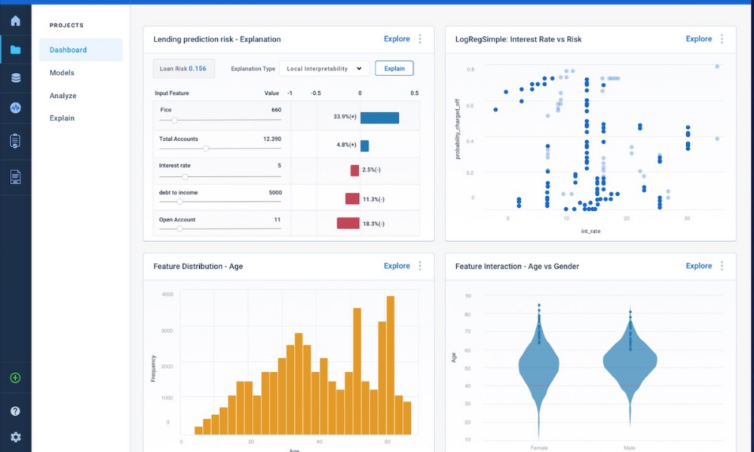
Task: Click the Open Account value 11
Action: [x=277, y=219]
